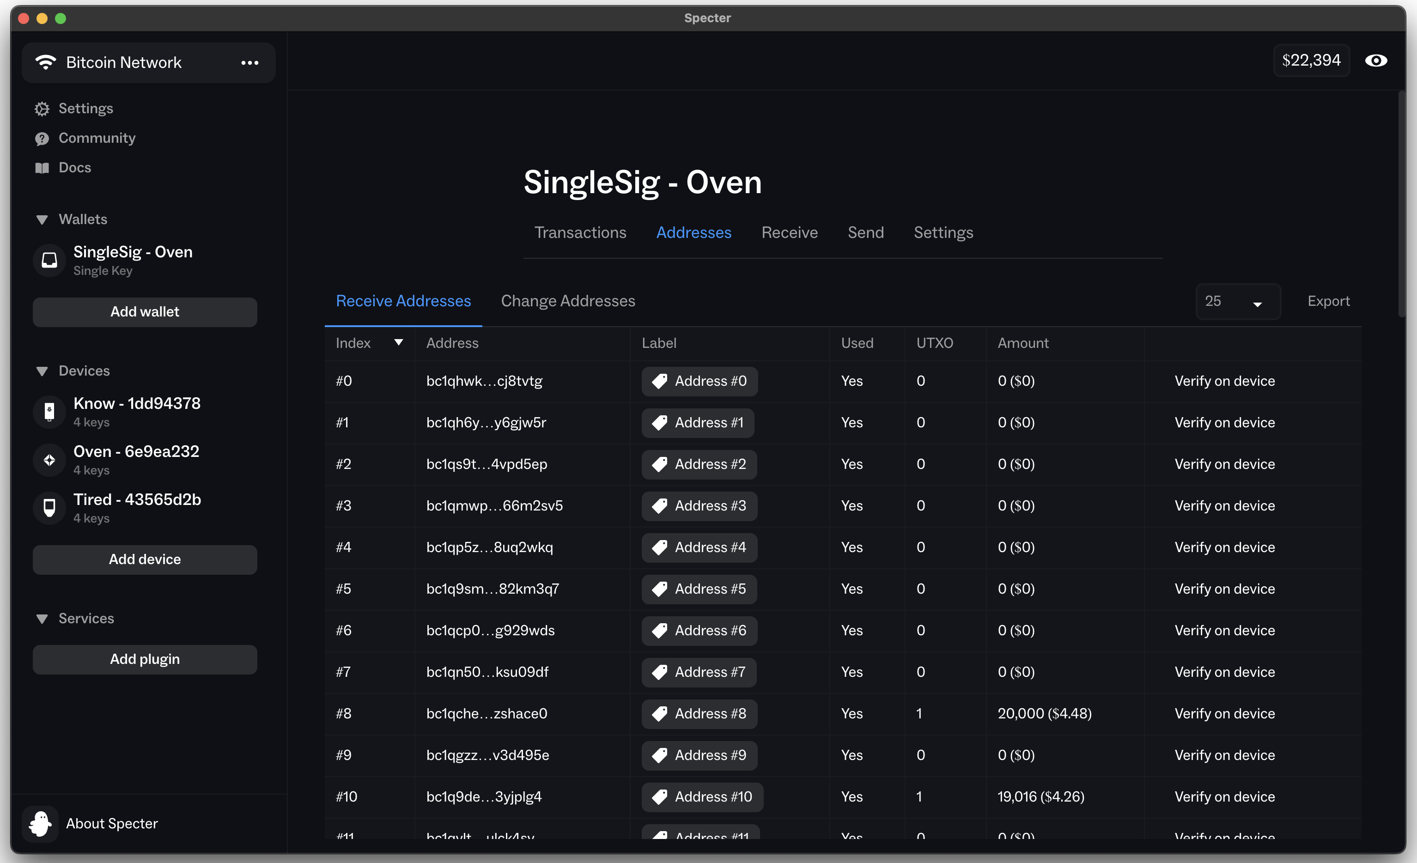This screenshot has height=863, width=1417.
Task: Open the Community link in sidebar
Action: coord(97,138)
